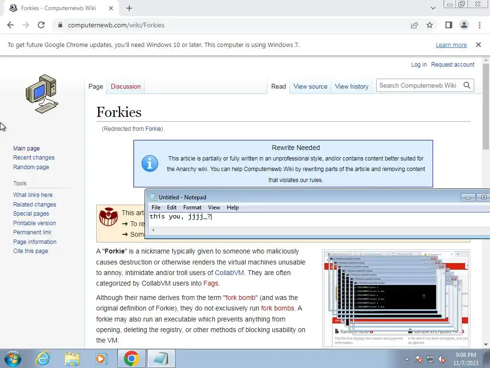
Task: Click the muted volume tray icon
Action: [x=442, y=359]
